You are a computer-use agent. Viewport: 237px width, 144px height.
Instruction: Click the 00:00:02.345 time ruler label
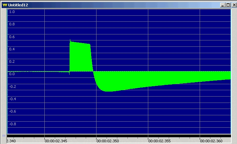[57, 141]
